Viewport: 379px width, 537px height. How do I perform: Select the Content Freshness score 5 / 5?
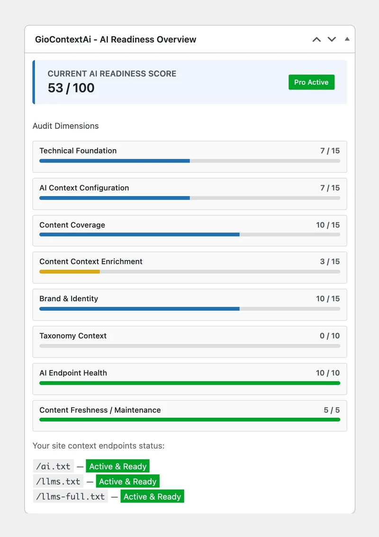pos(332,410)
